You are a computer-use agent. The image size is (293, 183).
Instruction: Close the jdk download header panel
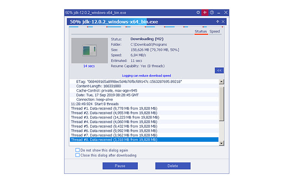(223, 22)
